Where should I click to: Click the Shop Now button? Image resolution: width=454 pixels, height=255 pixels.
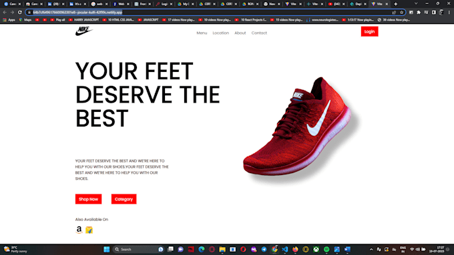tap(88, 199)
